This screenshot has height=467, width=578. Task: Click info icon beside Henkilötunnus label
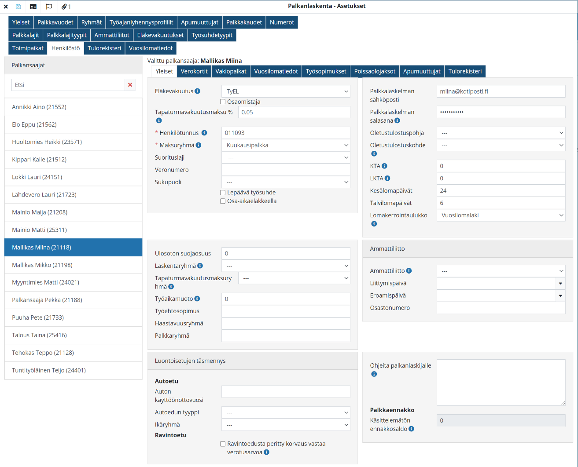(204, 133)
